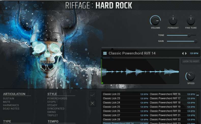Filter by Sustain articulation
Image resolution: width=201 pixels, height=124 pixels.
pyautogui.click(x=9, y=98)
